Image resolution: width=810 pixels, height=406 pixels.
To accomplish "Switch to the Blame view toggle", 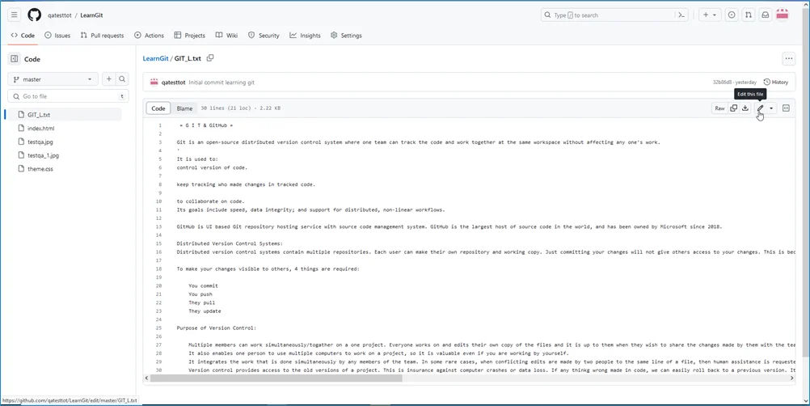I will 184,108.
